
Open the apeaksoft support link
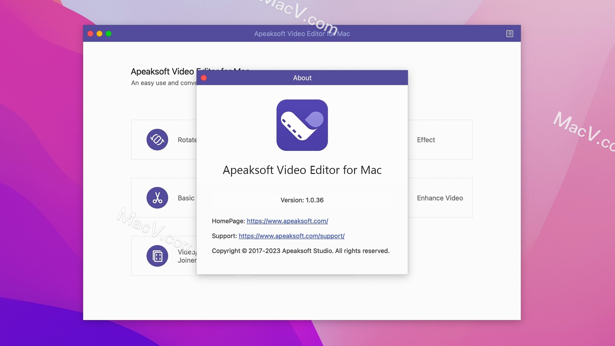(x=291, y=236)
